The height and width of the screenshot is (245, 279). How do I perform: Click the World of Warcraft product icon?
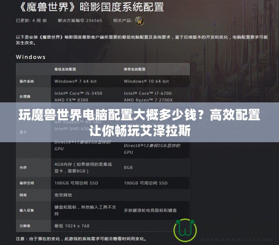click(x=139, y=21)
